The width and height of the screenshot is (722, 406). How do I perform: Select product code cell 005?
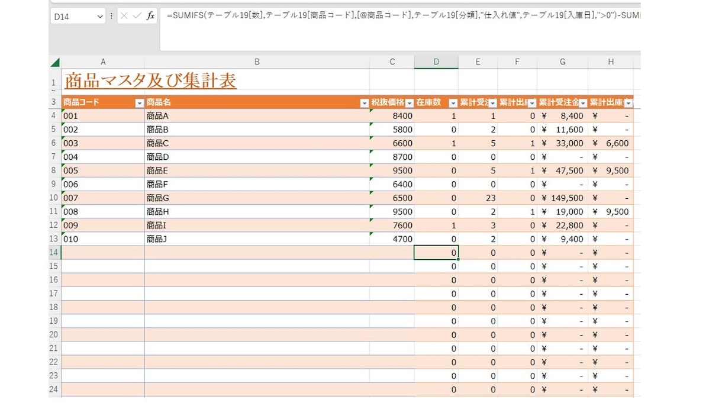103,170
